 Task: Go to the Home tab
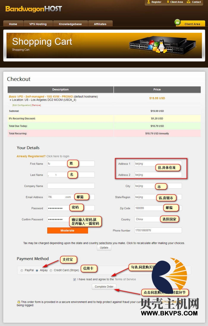13,24
